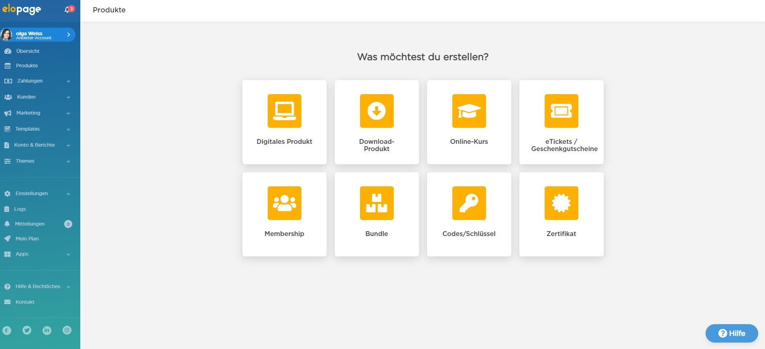Expand the Einstellungen dropdown arrow
This screenshot has width=765, height=349.
68,194
